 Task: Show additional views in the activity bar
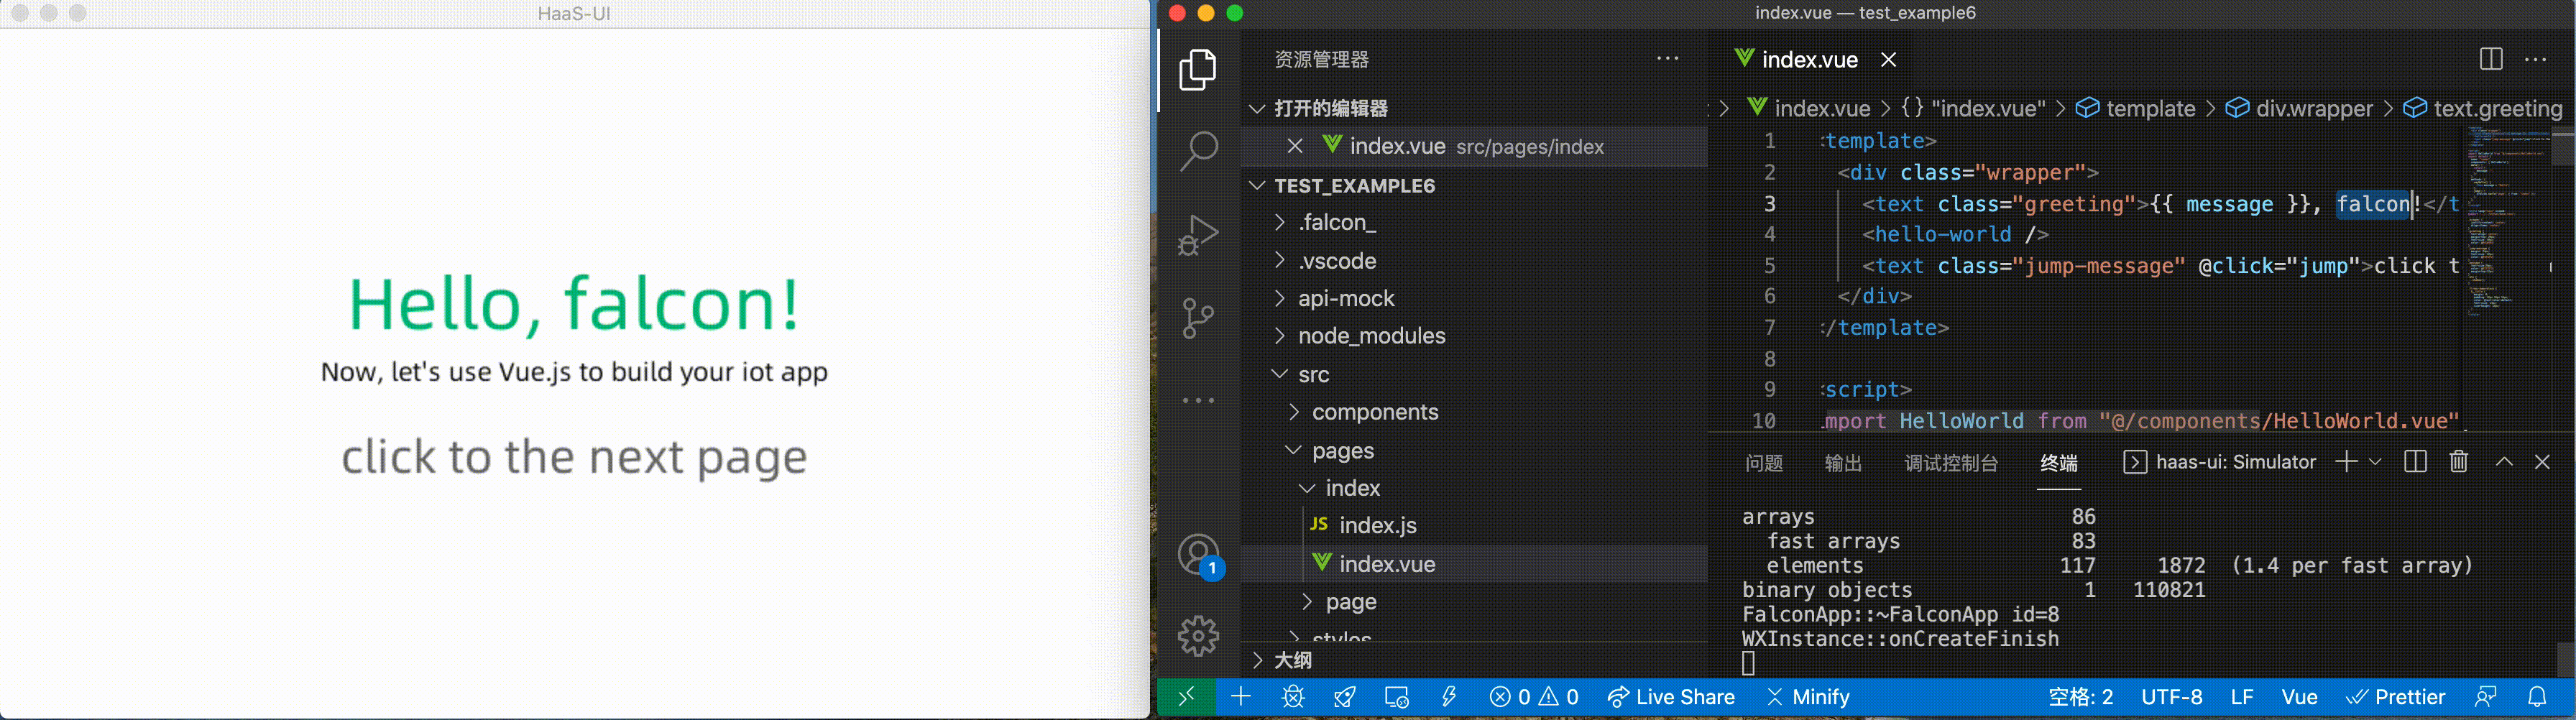pyautogui.click(x=1198, y=401)
